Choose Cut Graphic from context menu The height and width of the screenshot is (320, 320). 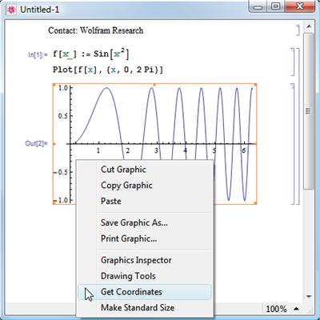click(123, 170)
